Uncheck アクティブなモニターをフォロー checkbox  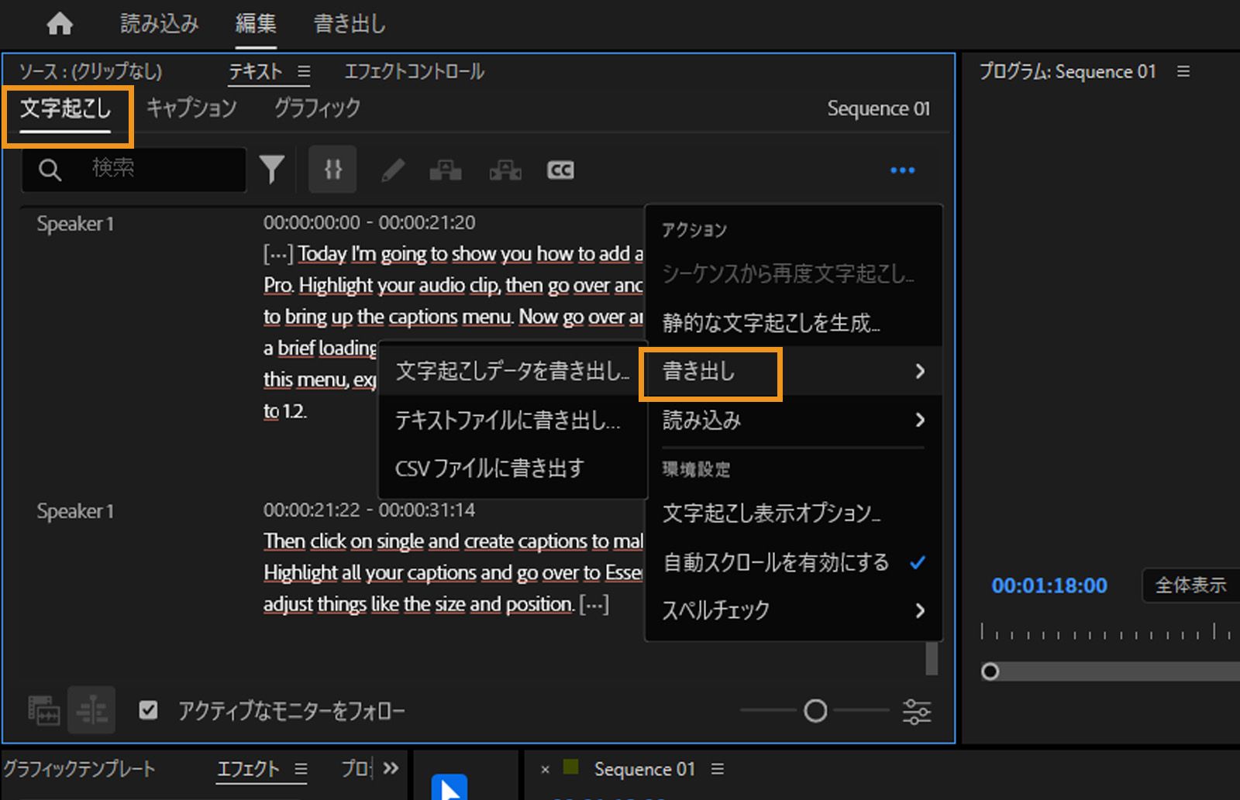[147, 709]
